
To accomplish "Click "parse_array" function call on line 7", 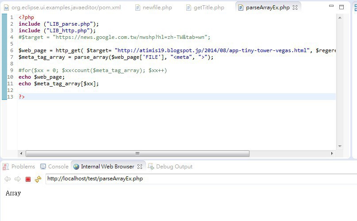I will coord(91,57).
